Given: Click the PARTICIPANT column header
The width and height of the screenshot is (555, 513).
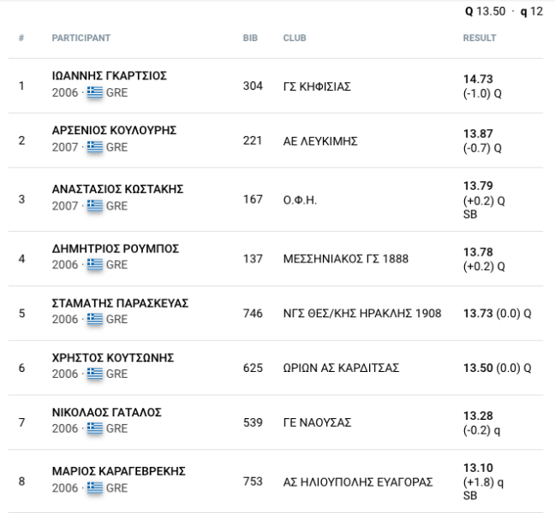Looking at the screenshot, I should pos(81,38).
